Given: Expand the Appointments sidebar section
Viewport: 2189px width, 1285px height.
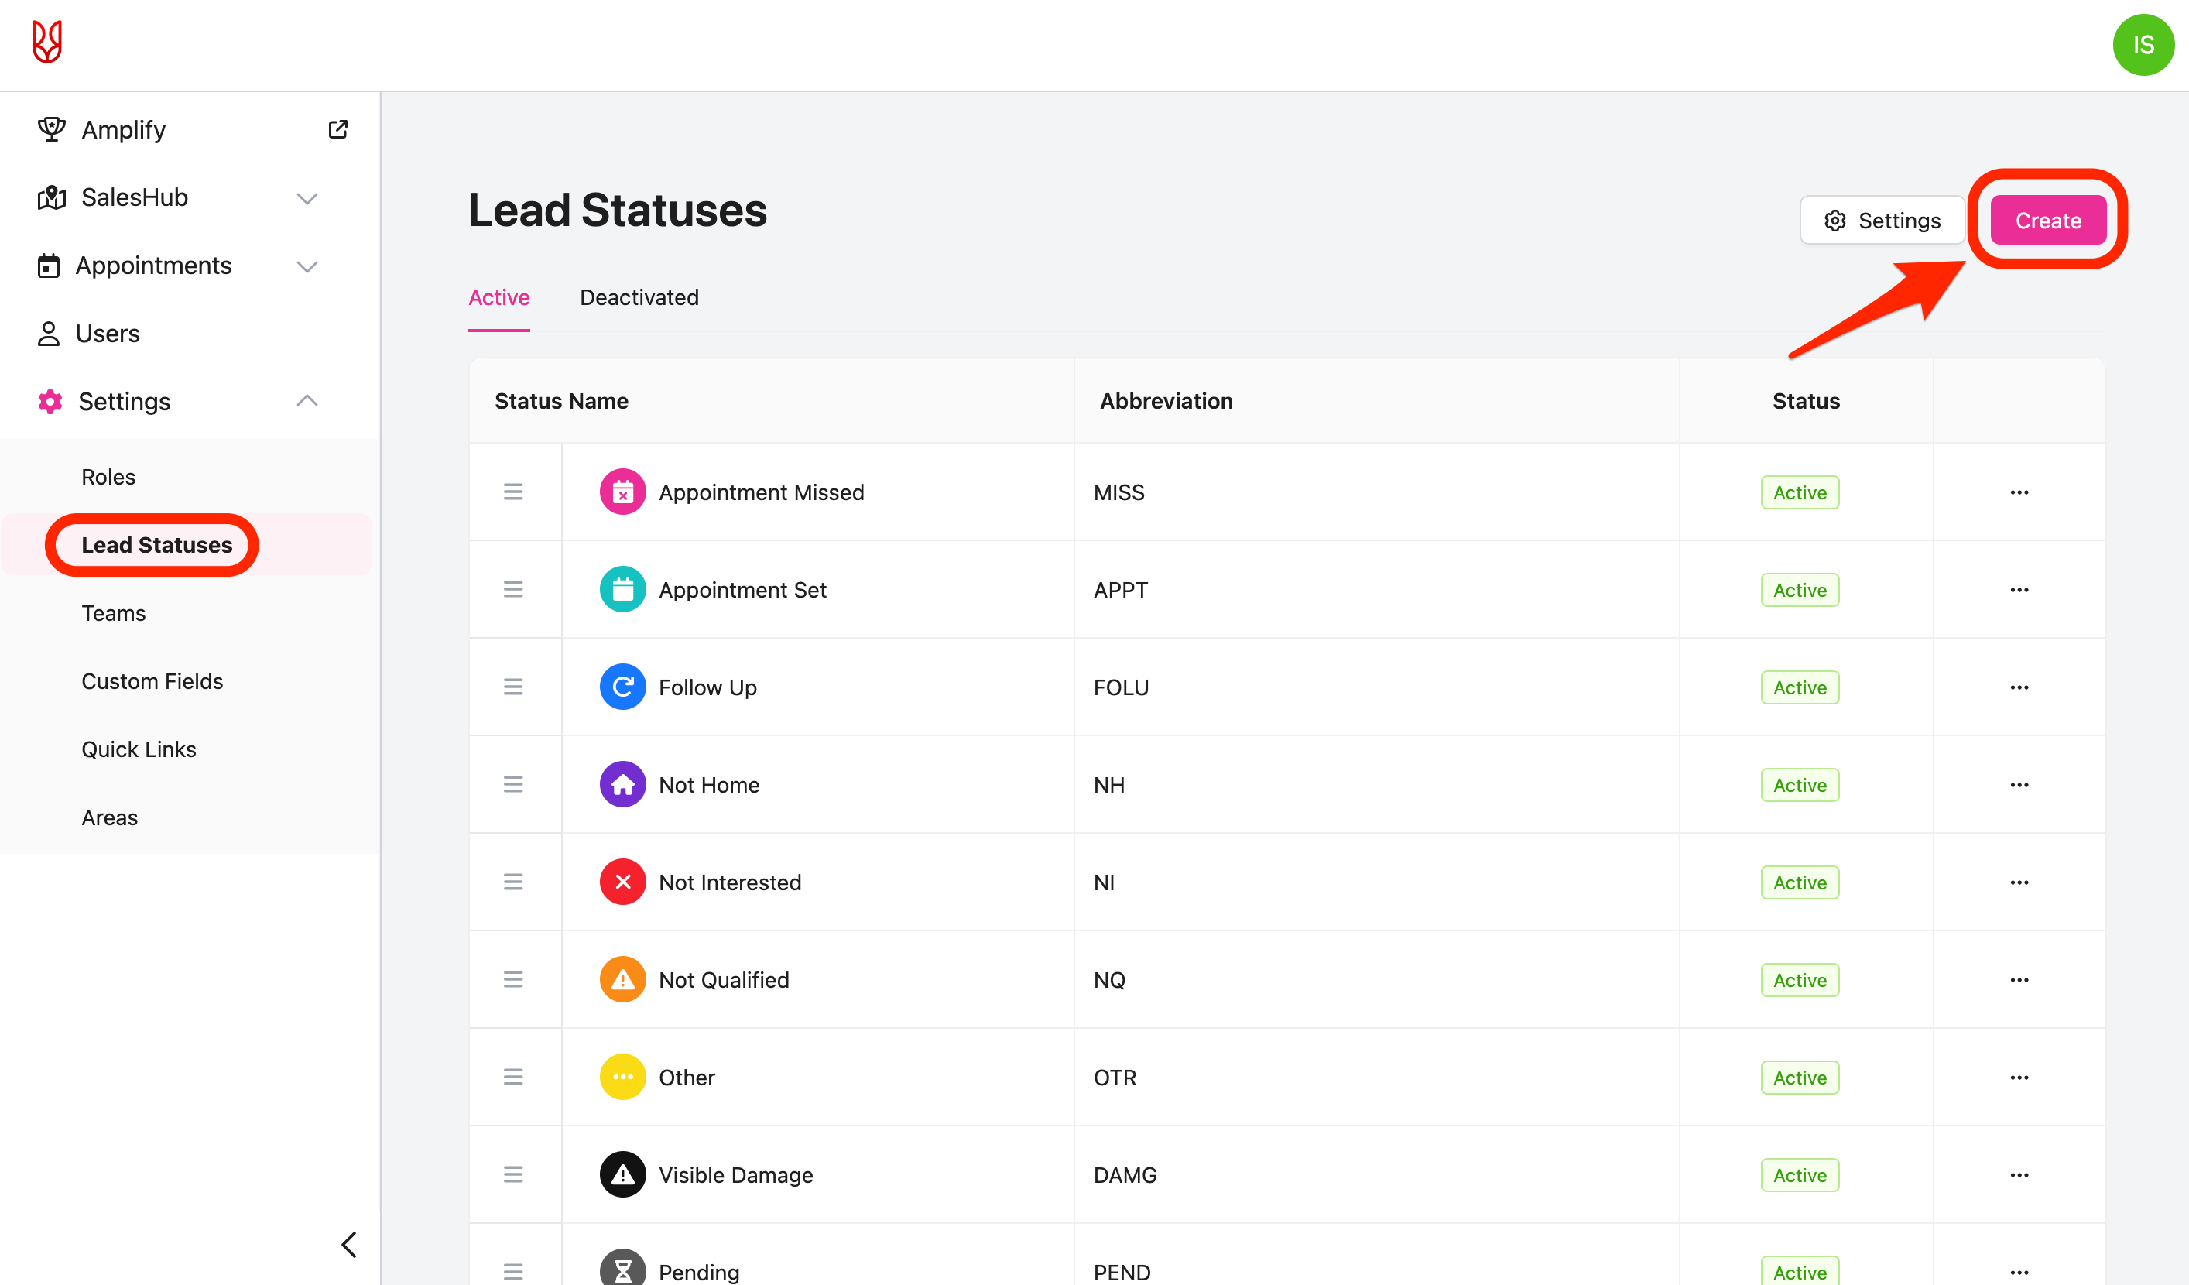Looking at the screenshot, I should (307, 266).
